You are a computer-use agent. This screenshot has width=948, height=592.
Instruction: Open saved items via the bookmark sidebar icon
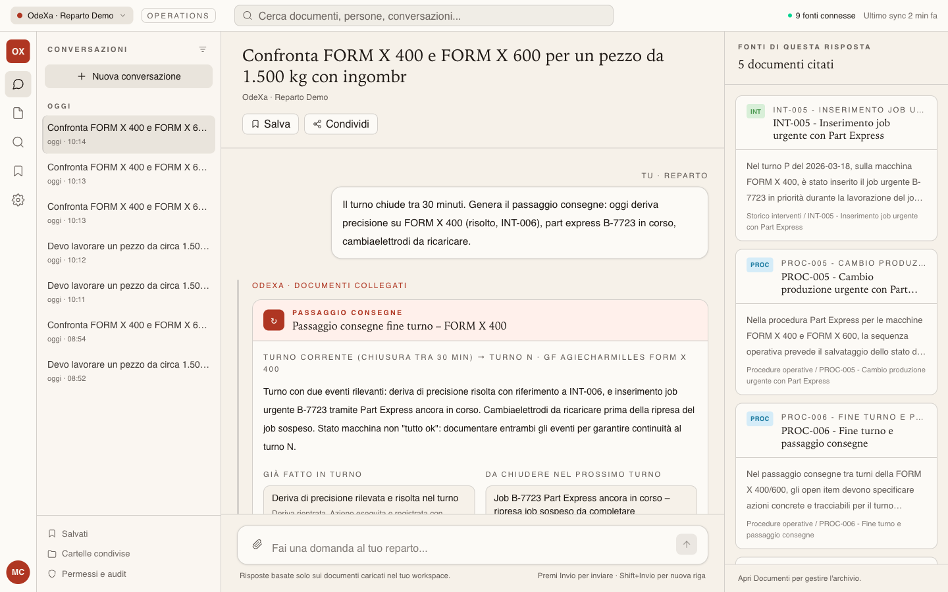click(18, 171)
